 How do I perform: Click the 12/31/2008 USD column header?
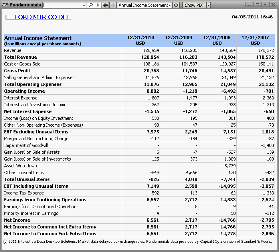217,40
